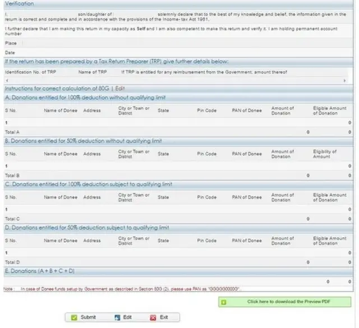Click 'Total C' row label

click(12, 219)
